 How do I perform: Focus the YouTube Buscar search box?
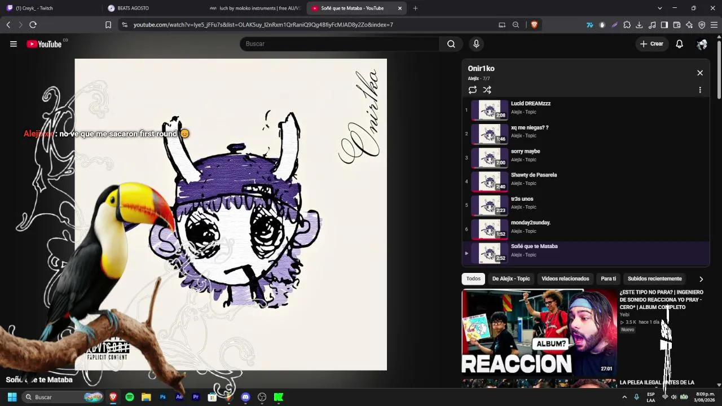click(x=340, y=44)
